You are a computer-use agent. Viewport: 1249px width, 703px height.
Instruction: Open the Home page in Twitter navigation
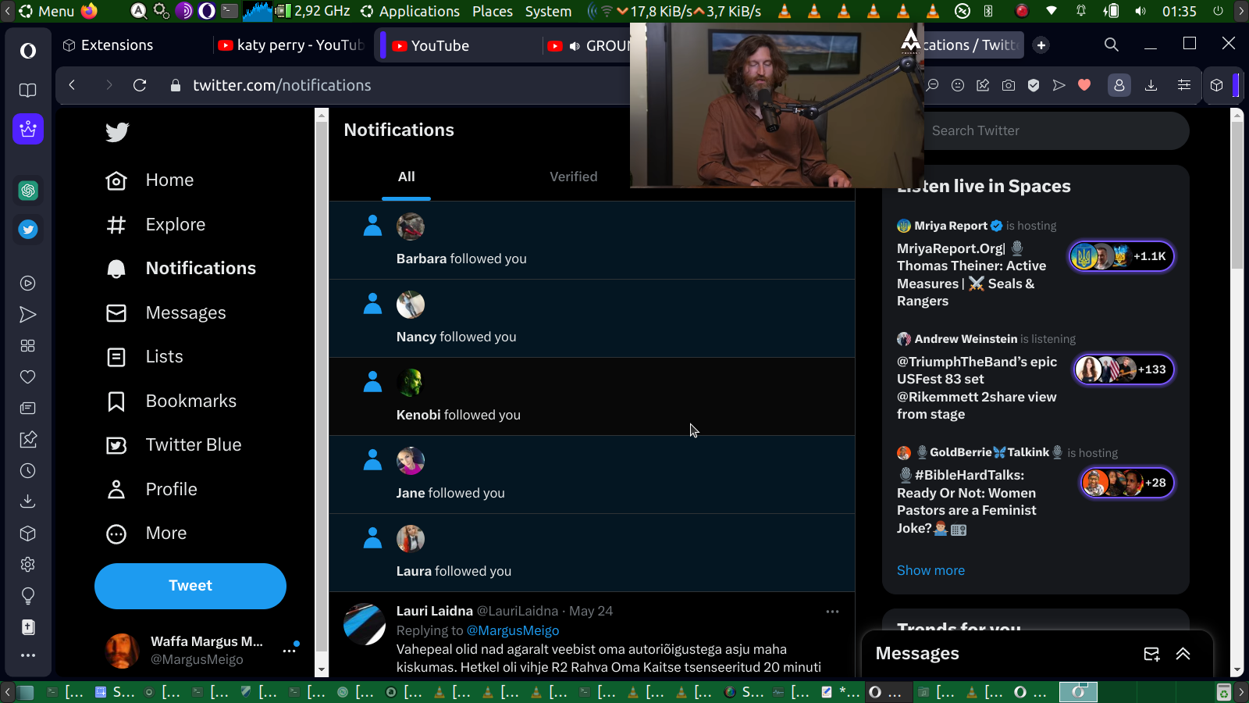pos(150,180)
